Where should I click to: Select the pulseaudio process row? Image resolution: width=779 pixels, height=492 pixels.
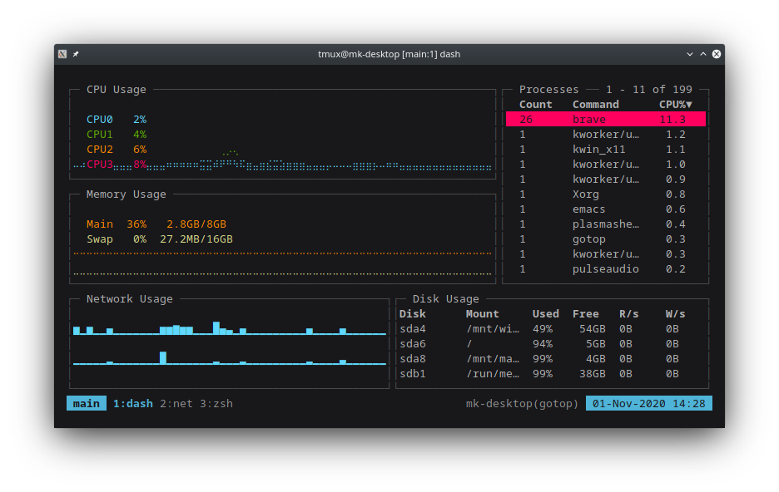605,269
